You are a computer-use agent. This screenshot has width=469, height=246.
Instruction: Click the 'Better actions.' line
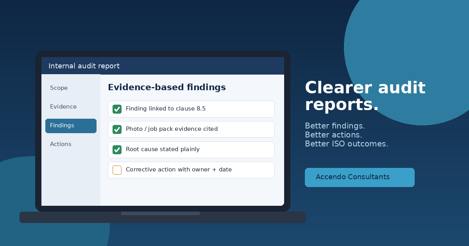333,135
